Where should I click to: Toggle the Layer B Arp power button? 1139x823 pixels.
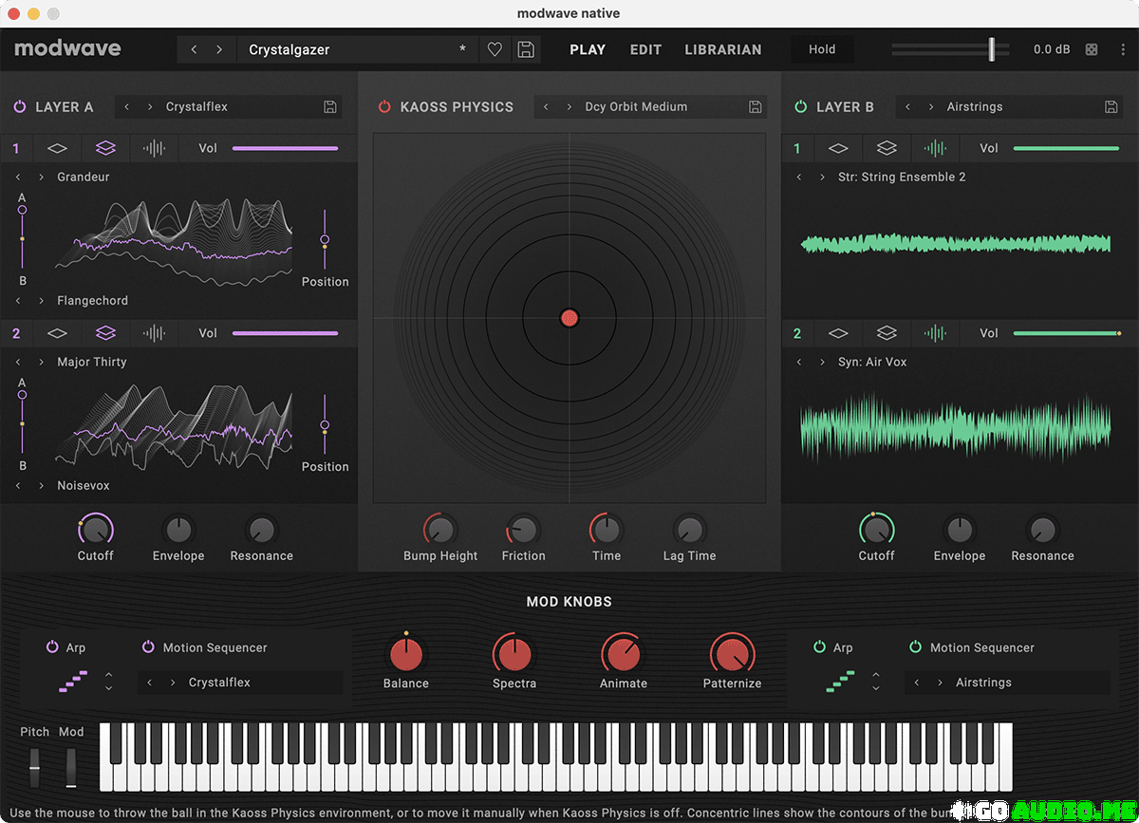pyautogui.click(x=819, y=647)
